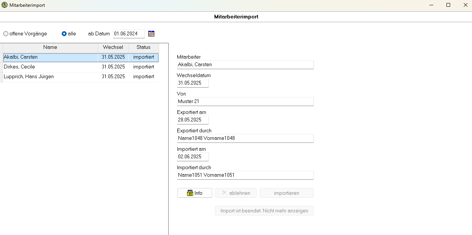Open the calendar date picker icon
This screenshot has height=235, width=472.
point(151,34)
